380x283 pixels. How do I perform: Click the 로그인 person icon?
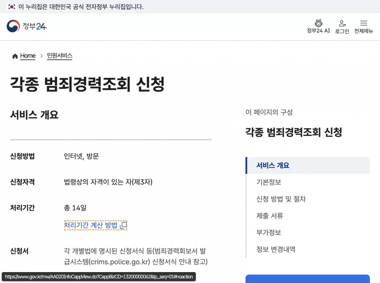(342, 23)
